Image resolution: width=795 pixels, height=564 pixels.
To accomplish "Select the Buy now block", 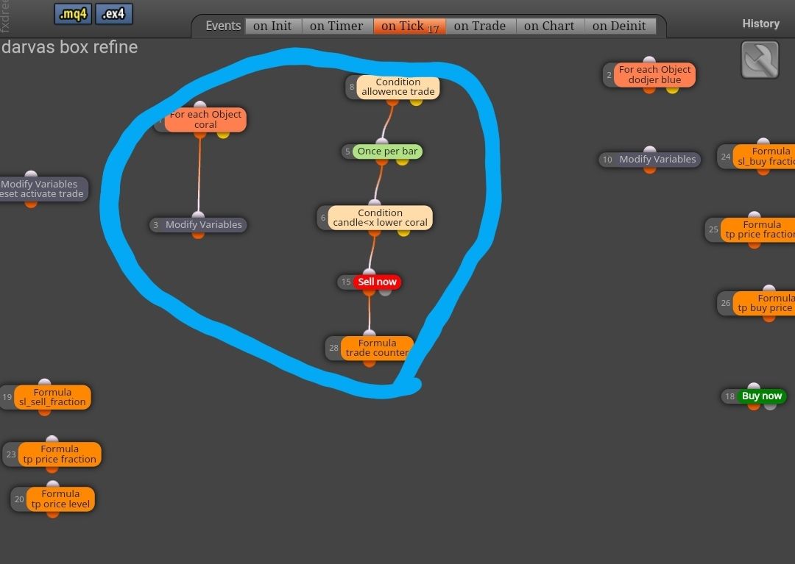I will (762, 396).
